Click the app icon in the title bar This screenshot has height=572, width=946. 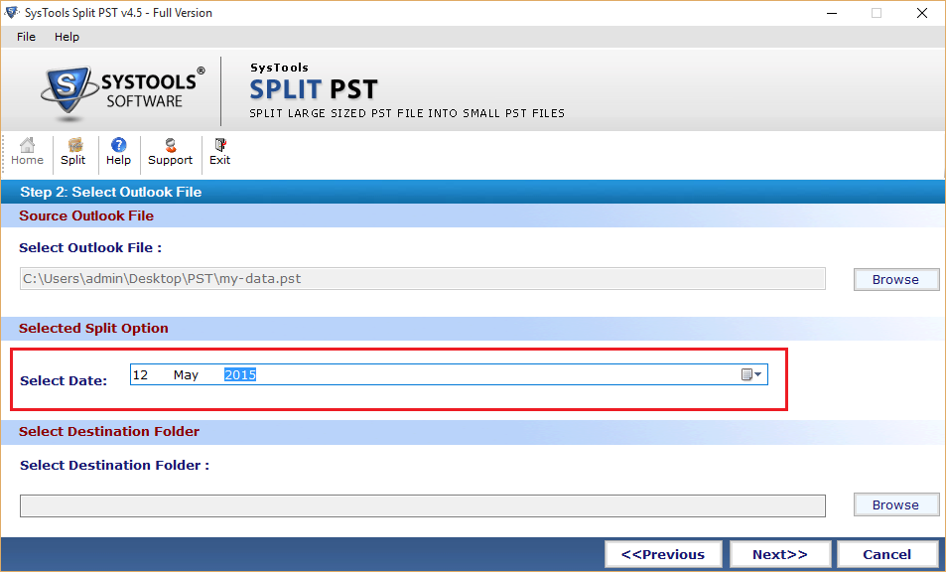coord(12,12)
